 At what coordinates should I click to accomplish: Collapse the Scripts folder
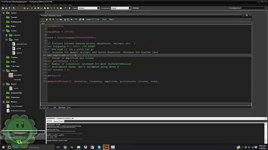pos(4,31)
